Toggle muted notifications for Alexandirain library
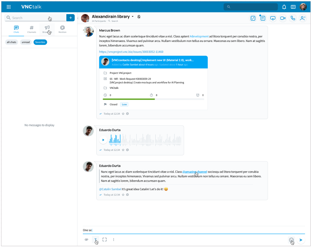Screen dimensions: 311x247 point(139,17)
